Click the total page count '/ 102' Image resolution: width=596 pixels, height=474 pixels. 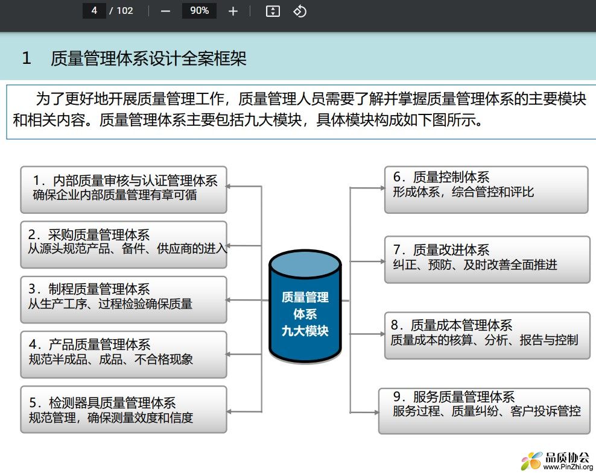click(x=121, y=11)
